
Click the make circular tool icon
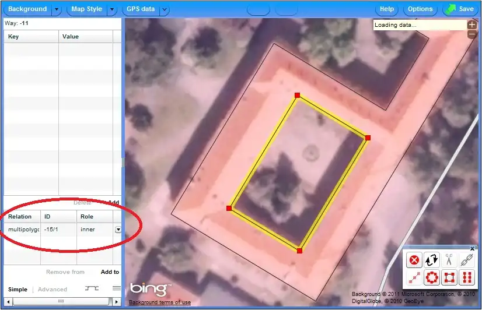pyautogui.click(x=432, y=277)
